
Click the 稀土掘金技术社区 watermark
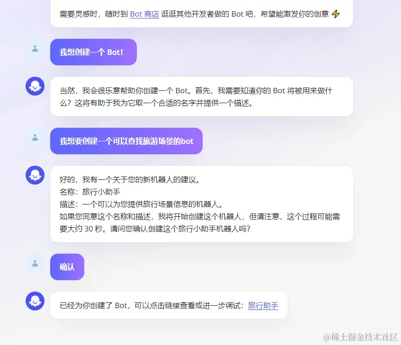tap(361, 337)
